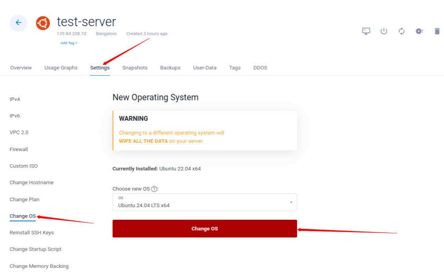This screenshot has width=444, height=277.
Task: Open the DDOS tab
Action: tap(260, 68)
